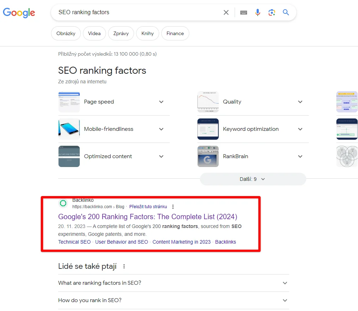Click the Mobile-friendliness label

coord(109,129)
